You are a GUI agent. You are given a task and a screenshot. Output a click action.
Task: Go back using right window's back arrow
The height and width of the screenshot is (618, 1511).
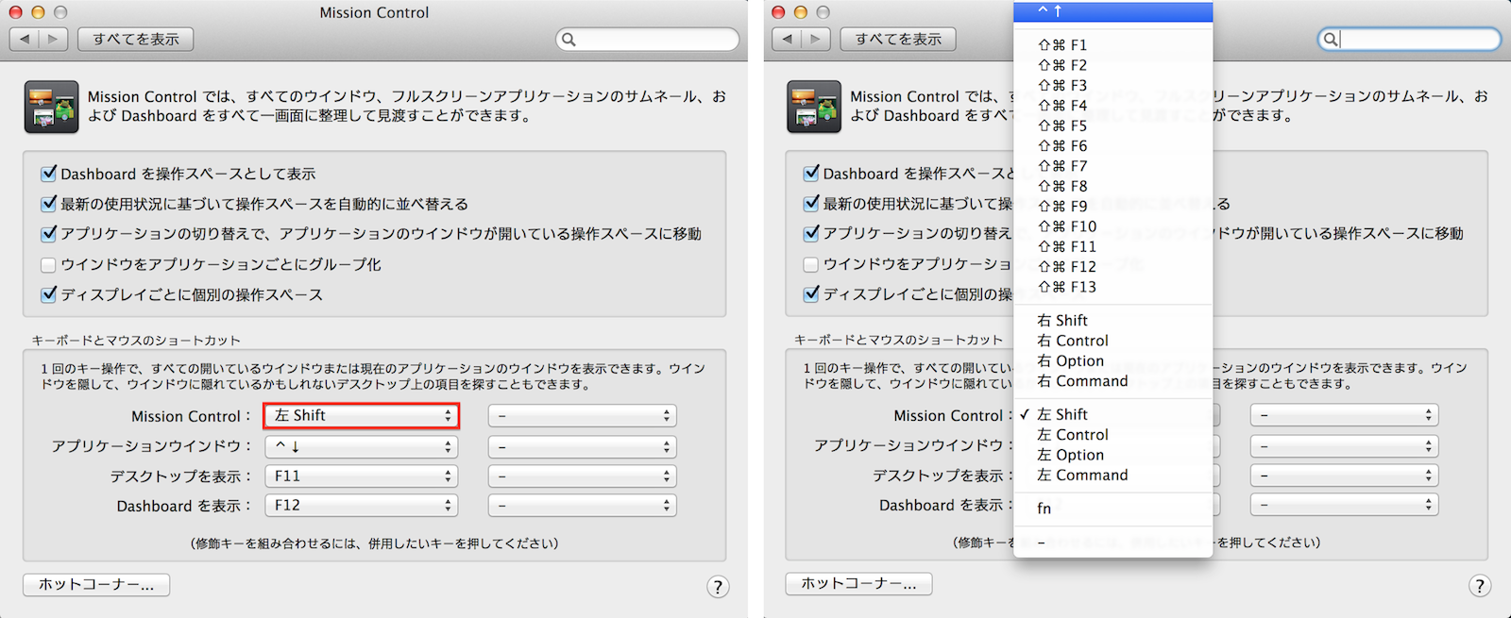coord(787,39)
